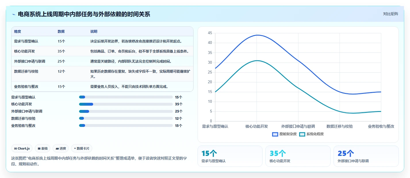Click the 核心功能开发 progress bar
410x178 pixels.
(x=126, y=104)
